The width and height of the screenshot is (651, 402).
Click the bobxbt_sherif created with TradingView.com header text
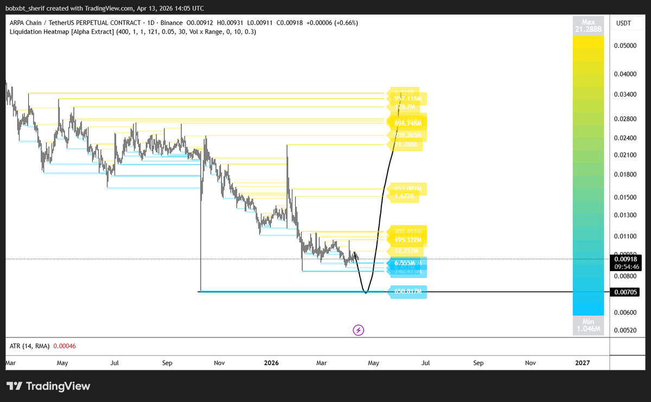(x=105, y=8)
